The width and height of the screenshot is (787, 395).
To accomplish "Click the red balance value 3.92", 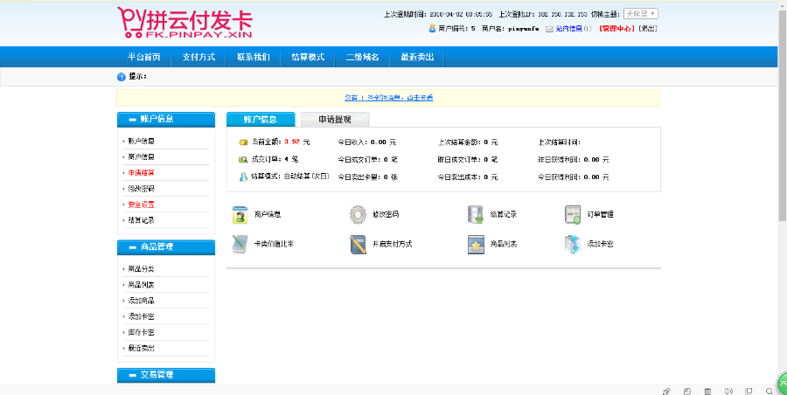I will [x=292, y=142].
